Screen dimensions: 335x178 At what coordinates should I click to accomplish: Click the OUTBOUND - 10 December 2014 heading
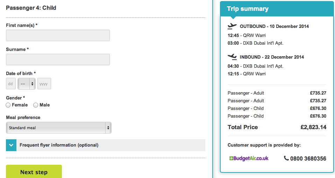pos(274,27)
